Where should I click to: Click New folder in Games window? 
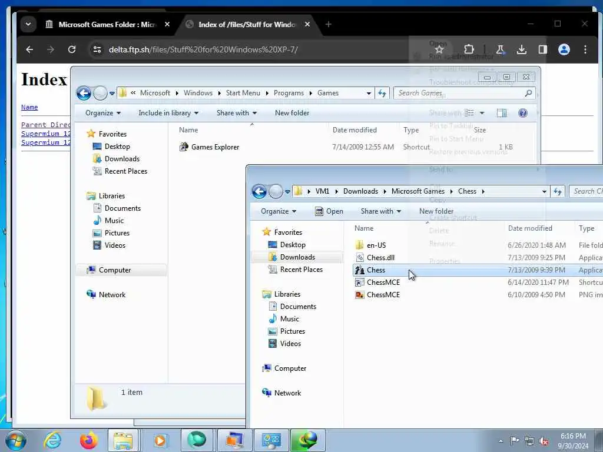pos(292,113)
